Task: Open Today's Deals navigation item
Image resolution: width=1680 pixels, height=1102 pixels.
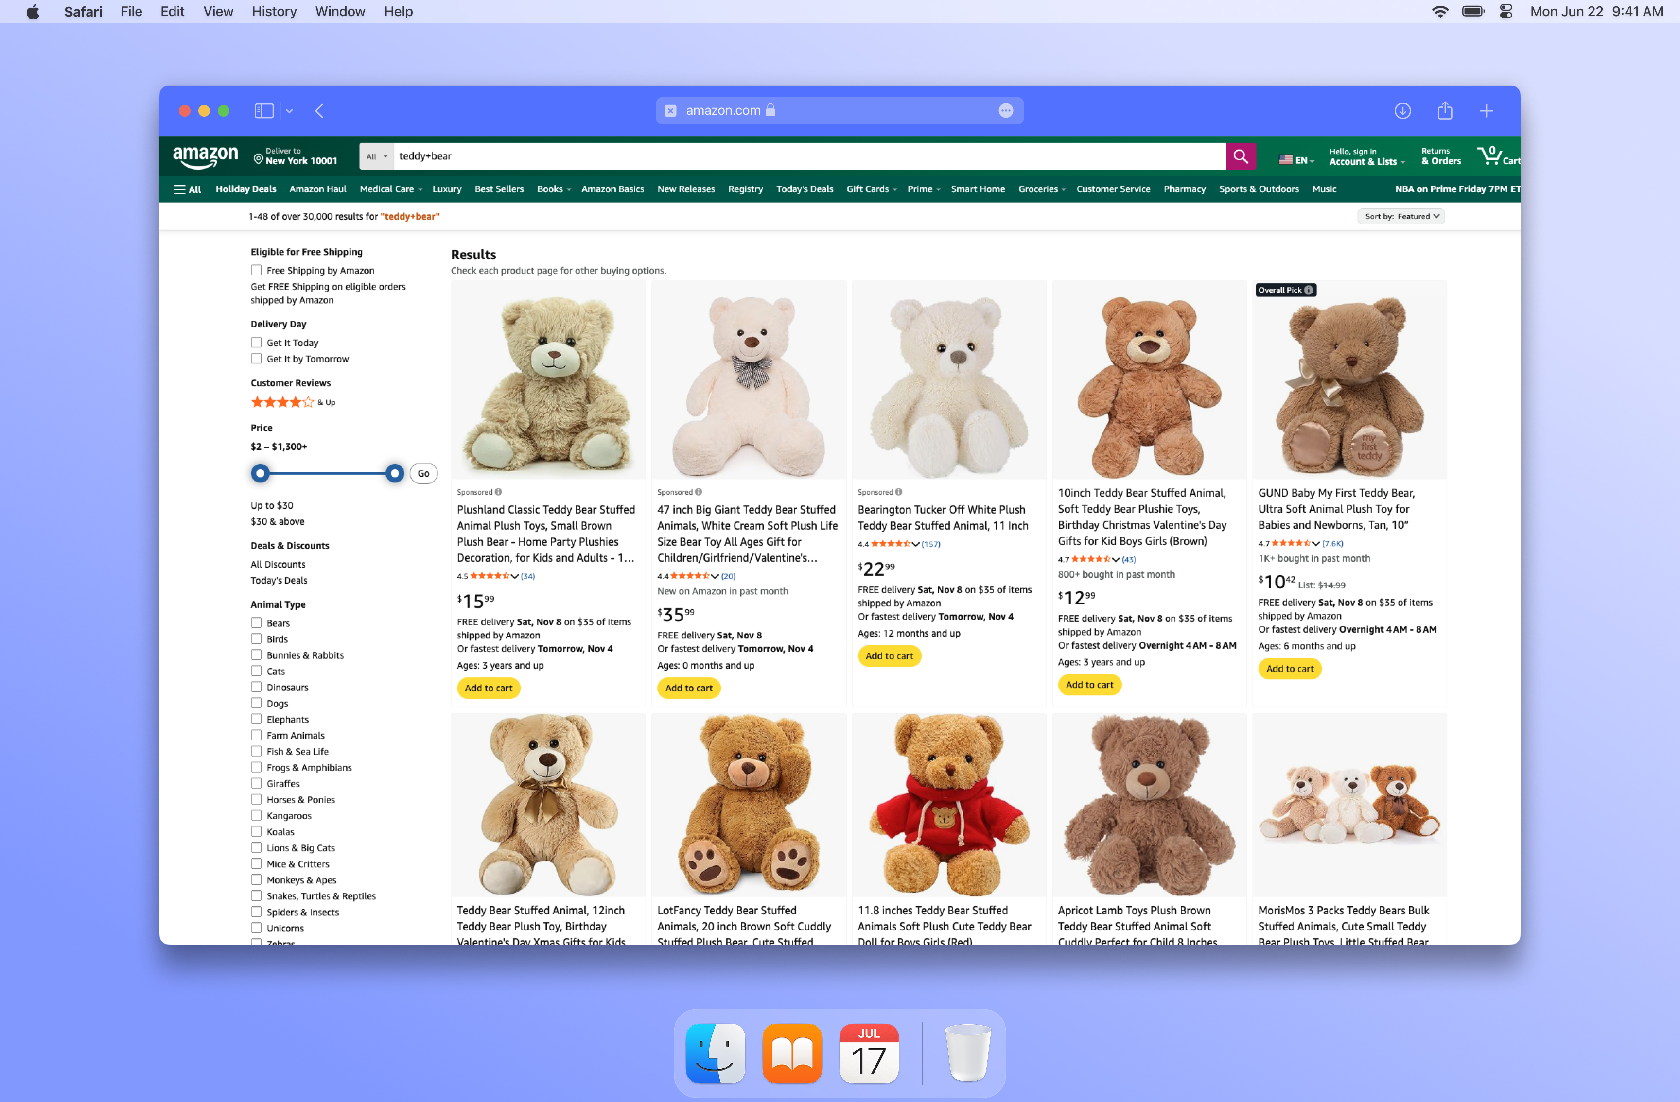Action: (x=804, y=189)
